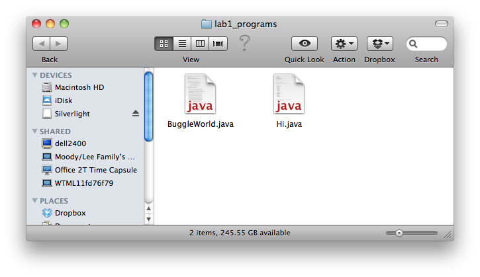
Task: Go forward with the right arrow button
Action: point(58,44)
